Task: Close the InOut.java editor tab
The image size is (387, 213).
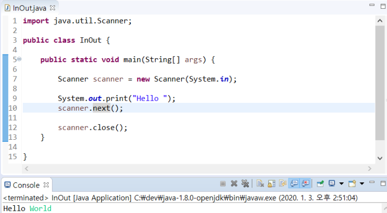Action: (52, 8)
